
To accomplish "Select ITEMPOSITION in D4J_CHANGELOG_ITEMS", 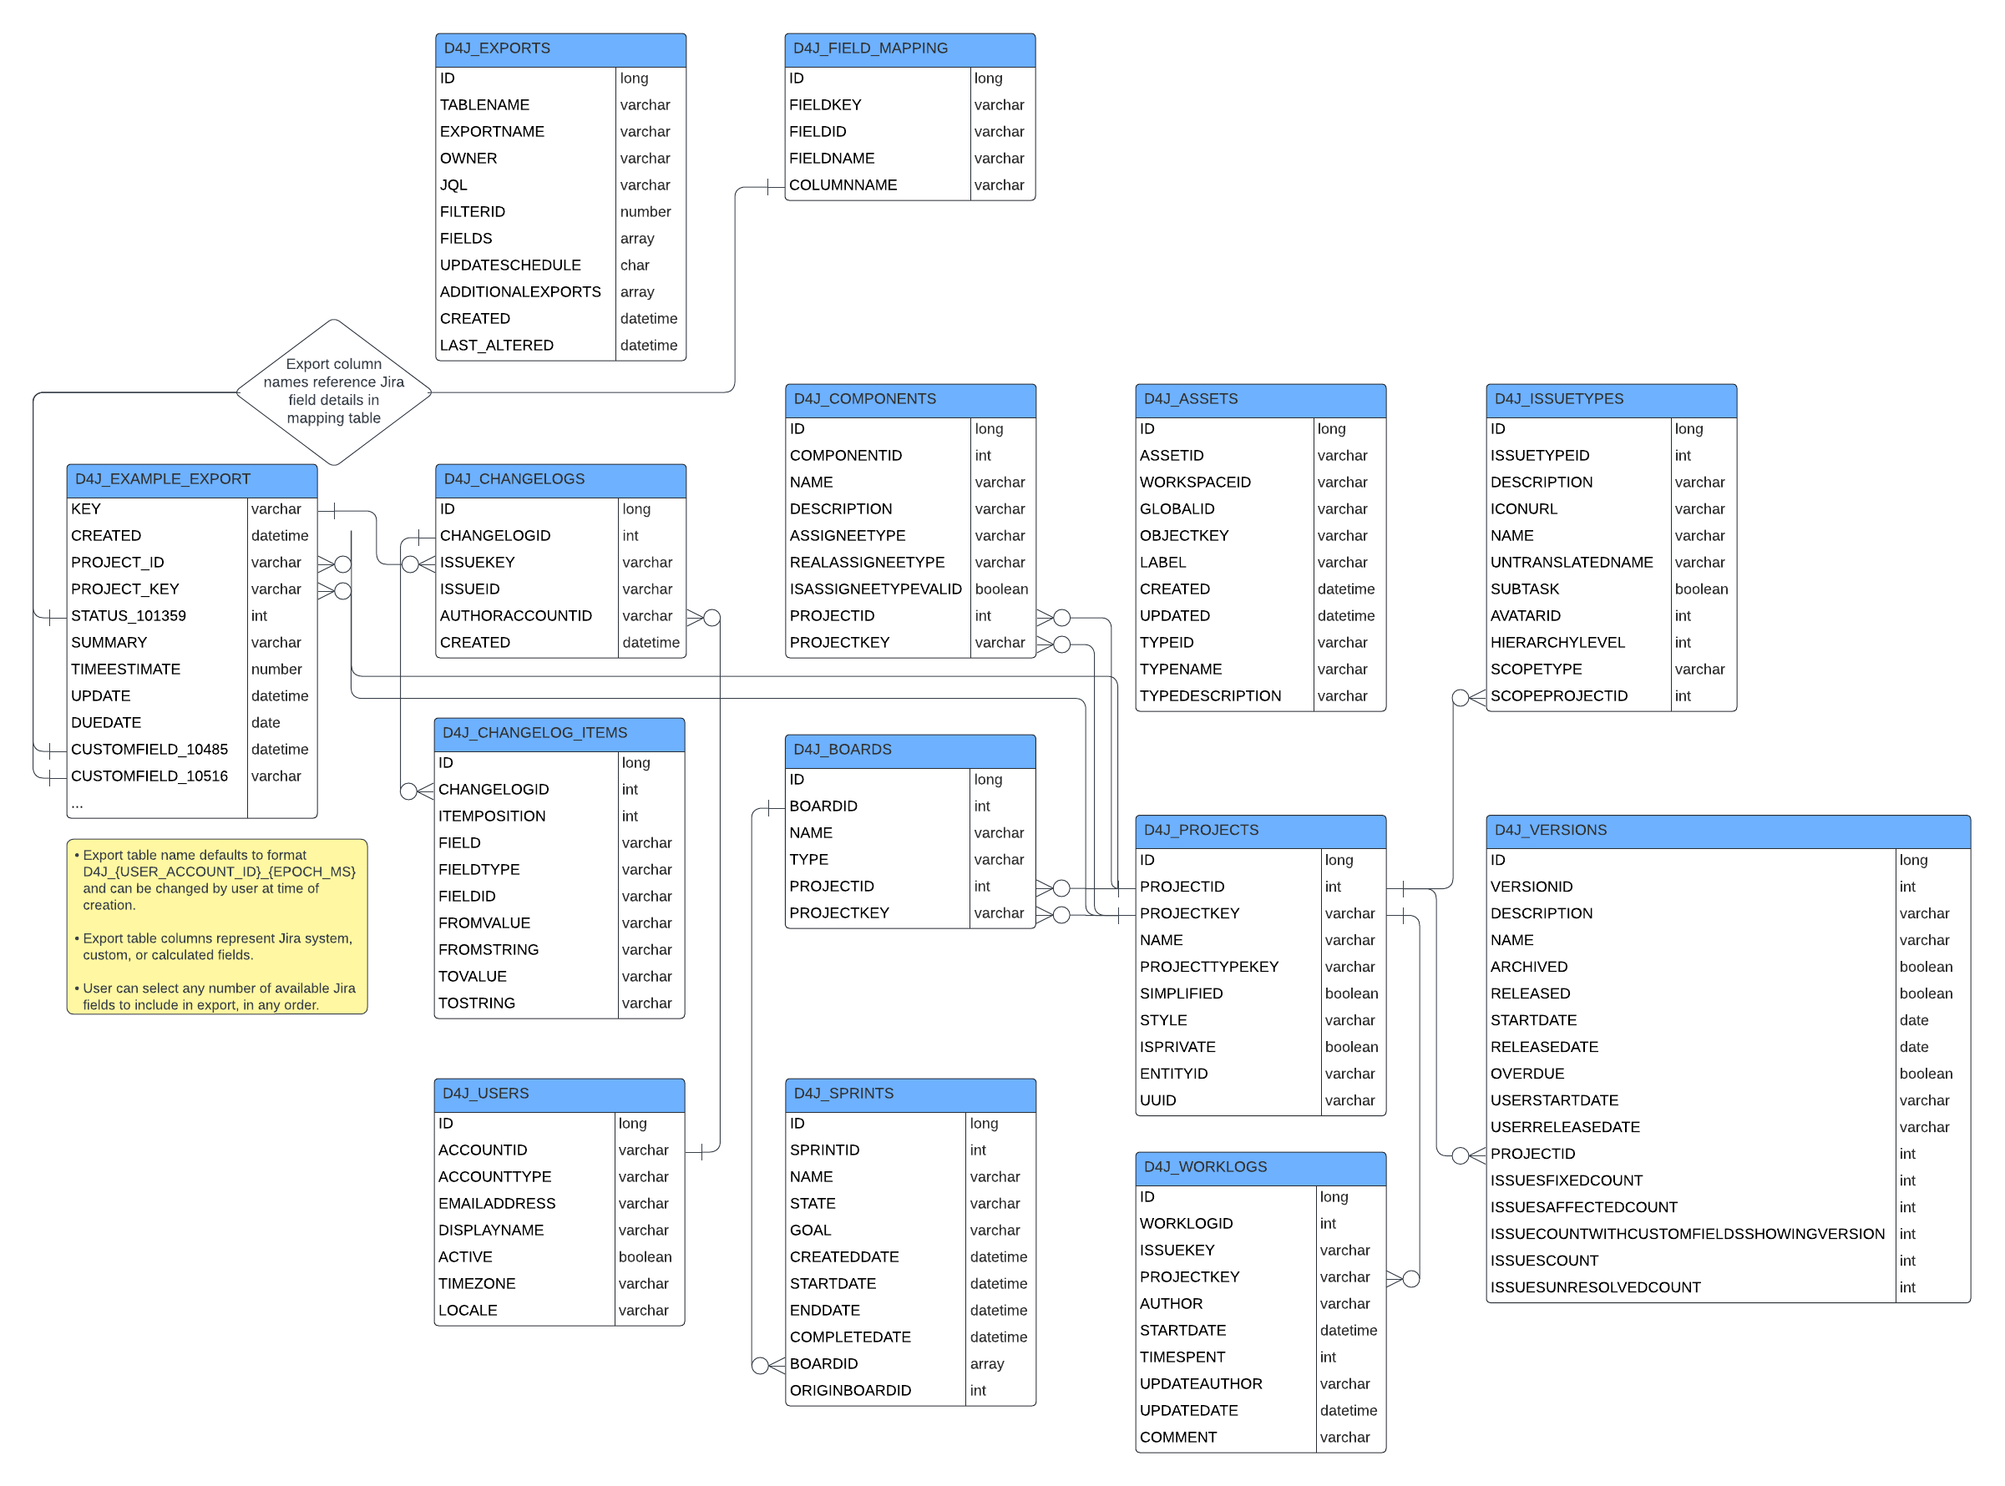I will pos(559,816).
